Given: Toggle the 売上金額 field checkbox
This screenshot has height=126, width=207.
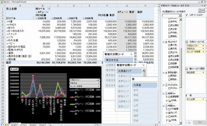Looking at the screenshot, I should tap(169, 56).
